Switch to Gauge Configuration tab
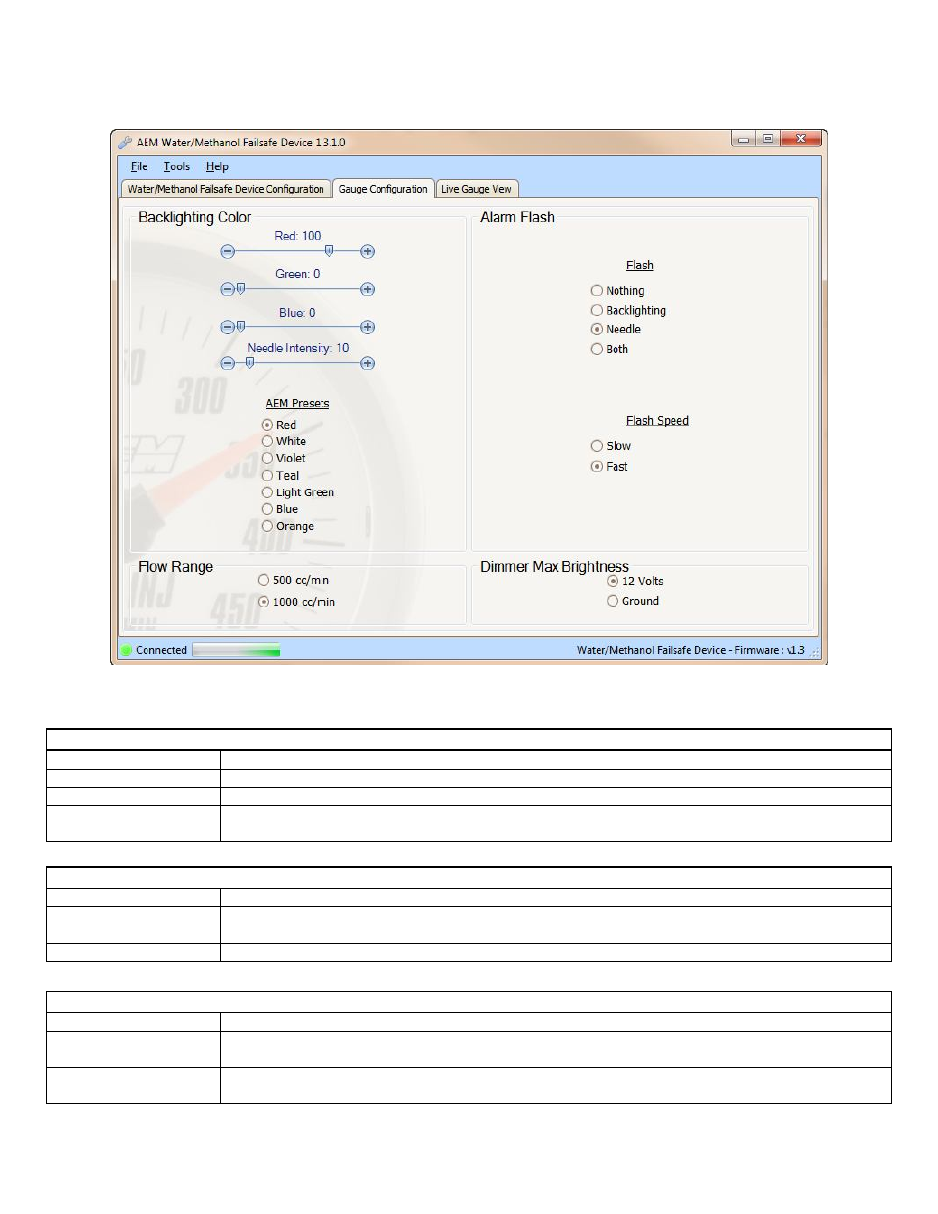938x1214 pixels. point(383,189)
